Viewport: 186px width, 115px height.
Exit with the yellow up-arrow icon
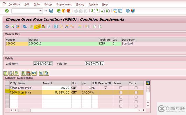click(64, 11)
